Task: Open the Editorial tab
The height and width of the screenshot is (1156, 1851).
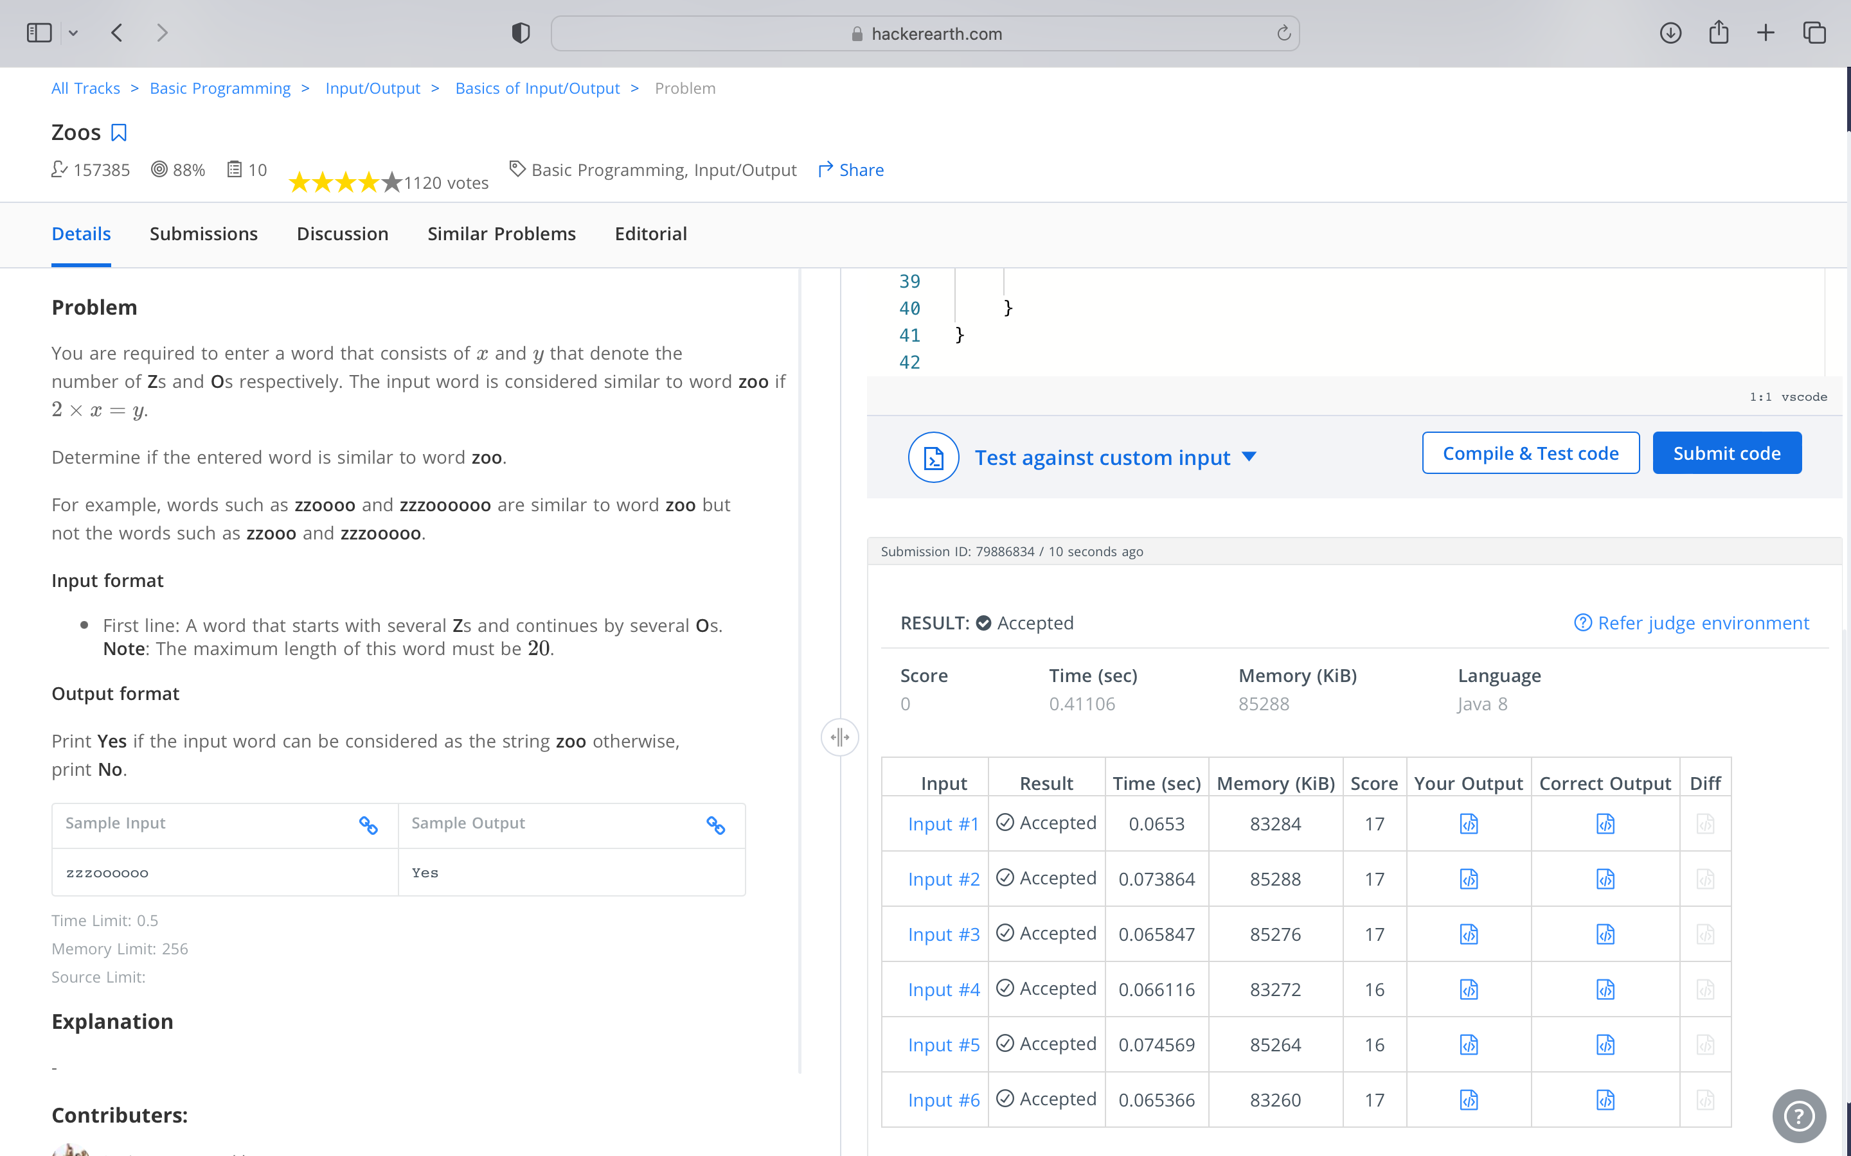Action: click(650, 234)
